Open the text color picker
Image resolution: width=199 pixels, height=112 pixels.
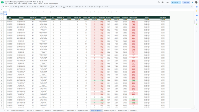tap(64, 7)
